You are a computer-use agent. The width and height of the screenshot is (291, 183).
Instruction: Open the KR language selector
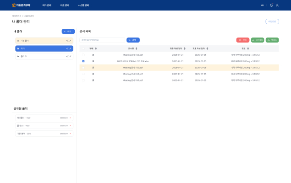(x=262, y=5)
